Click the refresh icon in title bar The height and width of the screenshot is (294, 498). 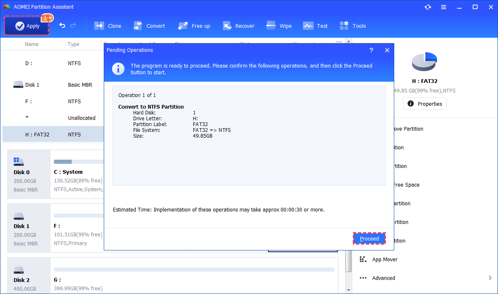(428, 7)
